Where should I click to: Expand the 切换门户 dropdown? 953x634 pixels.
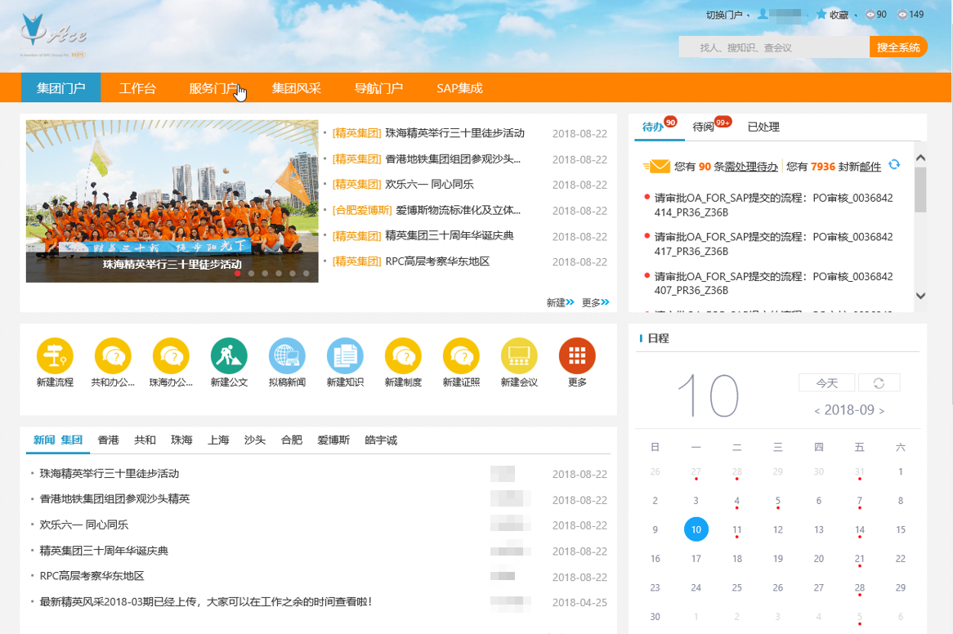click(726, 15)
